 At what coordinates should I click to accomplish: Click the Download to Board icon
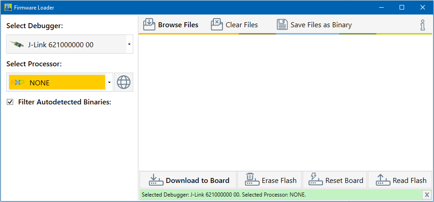pos(156,180)
